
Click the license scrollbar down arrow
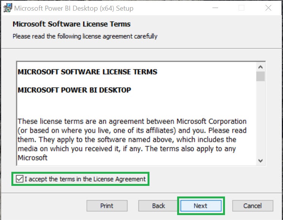(260, 160)
